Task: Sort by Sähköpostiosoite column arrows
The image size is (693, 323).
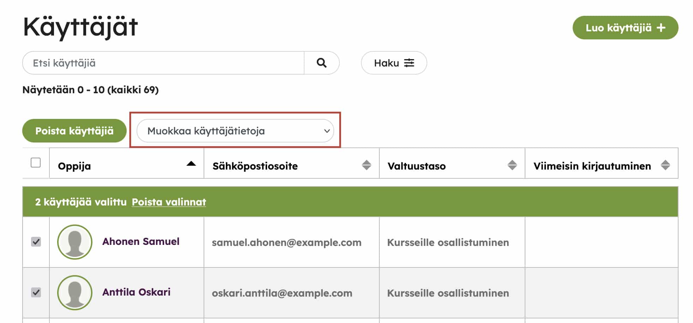Action: click(367, 165)
